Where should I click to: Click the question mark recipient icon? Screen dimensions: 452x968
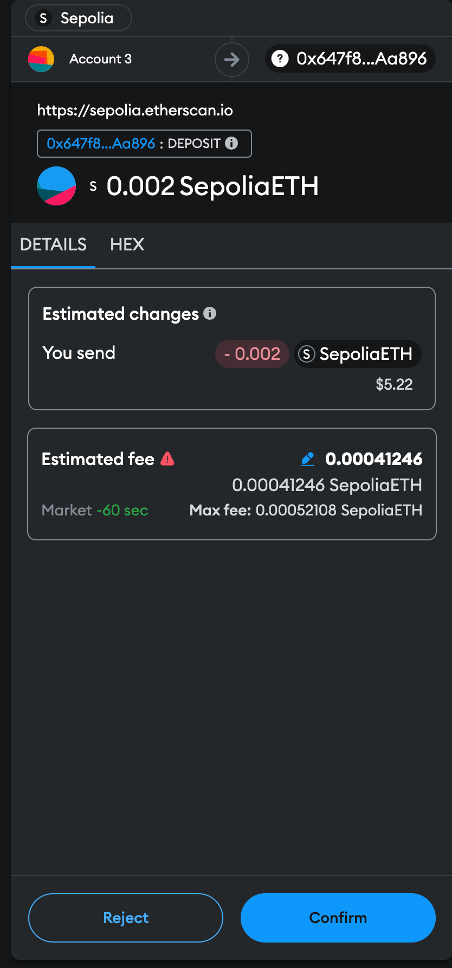click(280, 59)
